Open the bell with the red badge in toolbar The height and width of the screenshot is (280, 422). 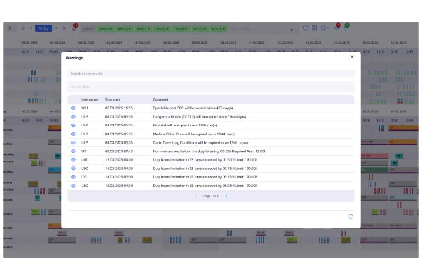pos(337,28)
